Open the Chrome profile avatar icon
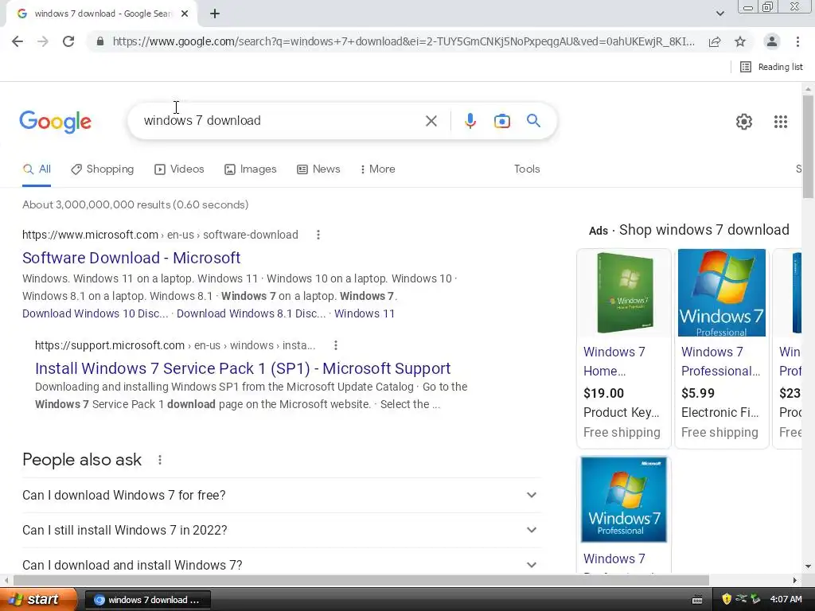Screen dimensions: 815x611 tap(772, 41)
